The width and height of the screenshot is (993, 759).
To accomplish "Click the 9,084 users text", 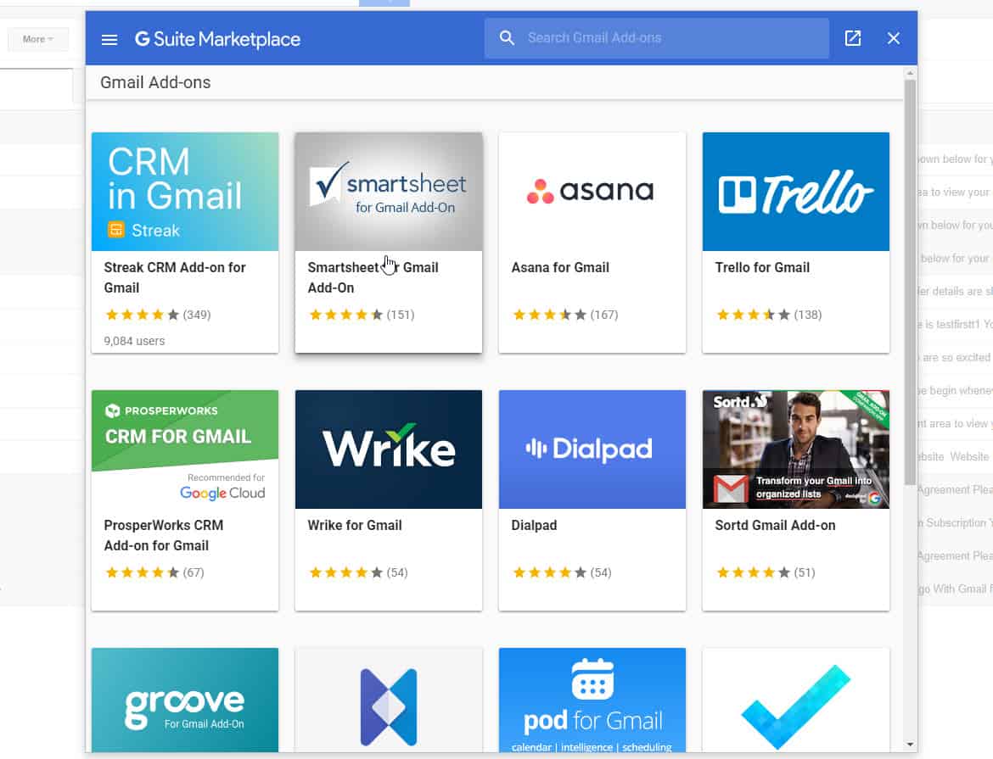I will click(x=134, y=341).
